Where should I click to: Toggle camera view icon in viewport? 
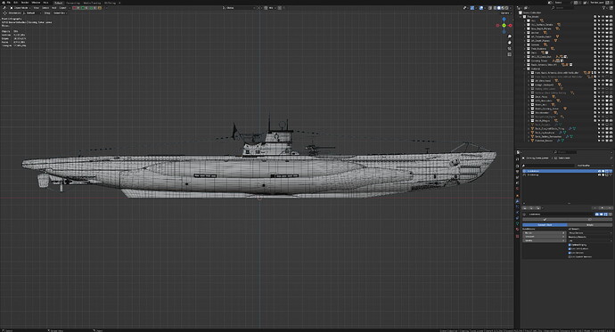pyautogui.click(x=510, y=49)
